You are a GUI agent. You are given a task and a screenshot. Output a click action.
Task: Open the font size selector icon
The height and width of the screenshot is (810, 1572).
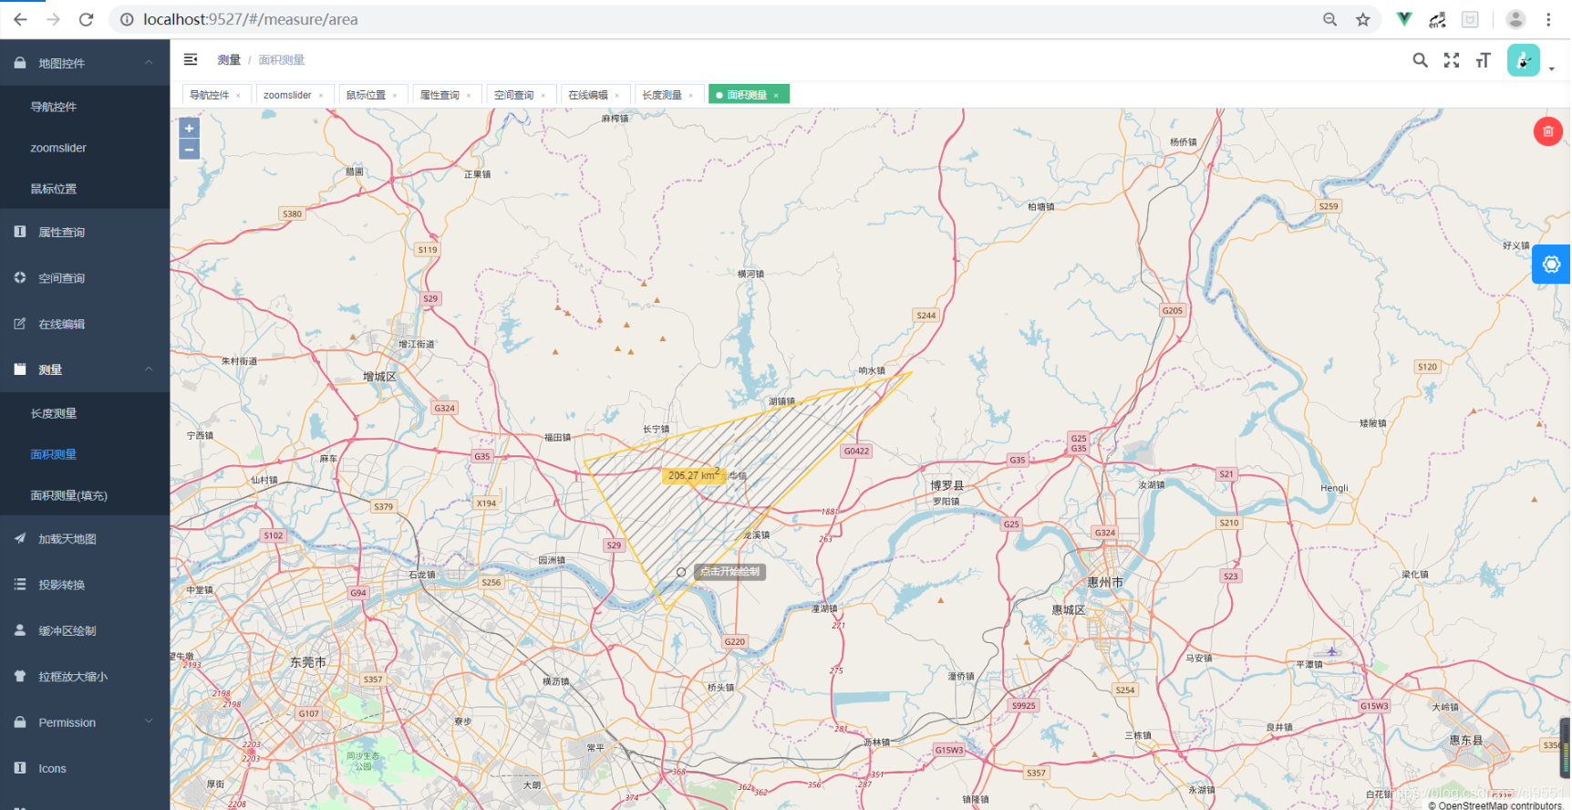pyautogui.click(x=1484, y=60)
